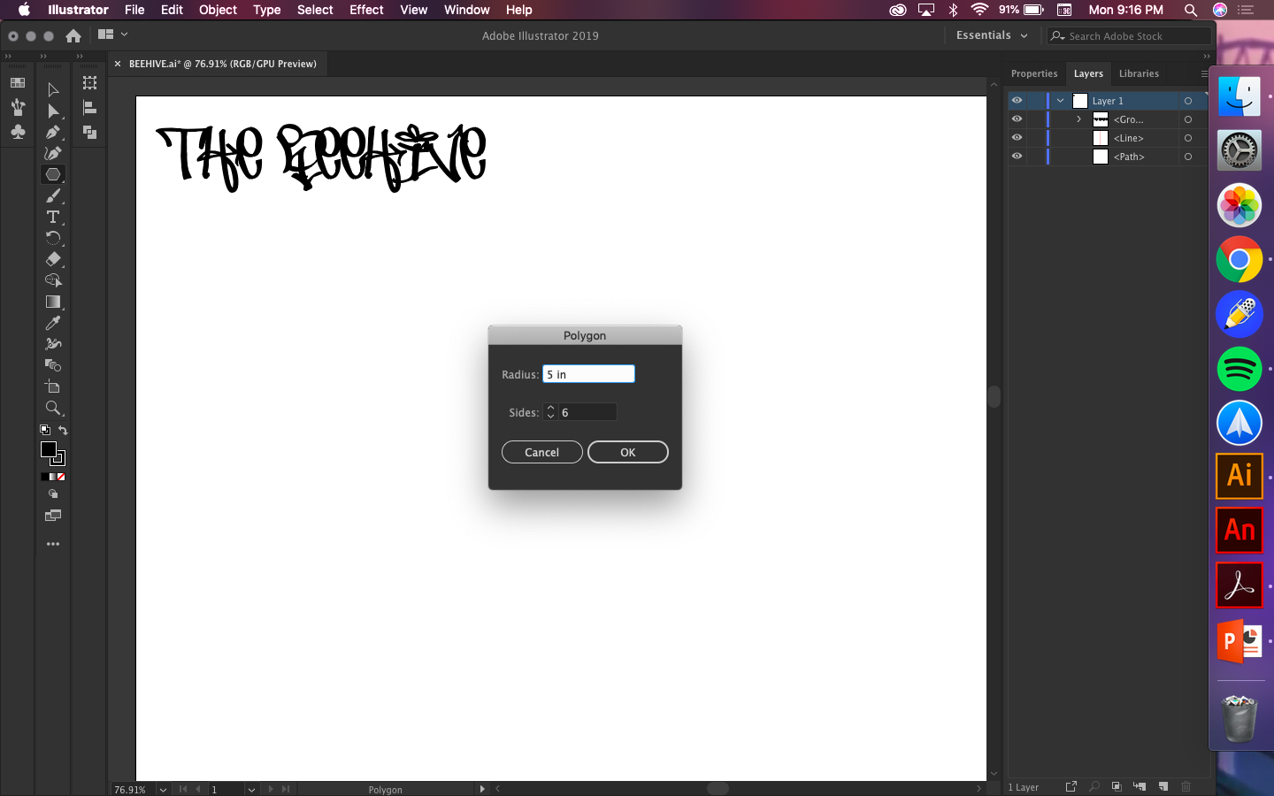Select the Selection tool

point(53,88)
